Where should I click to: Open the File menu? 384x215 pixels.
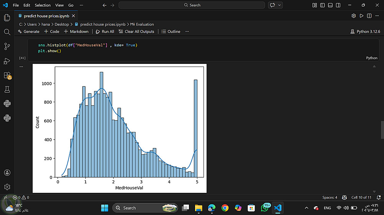coord(16,5)
